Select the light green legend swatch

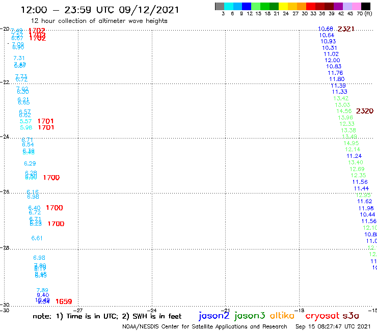(x=256, y=6)
